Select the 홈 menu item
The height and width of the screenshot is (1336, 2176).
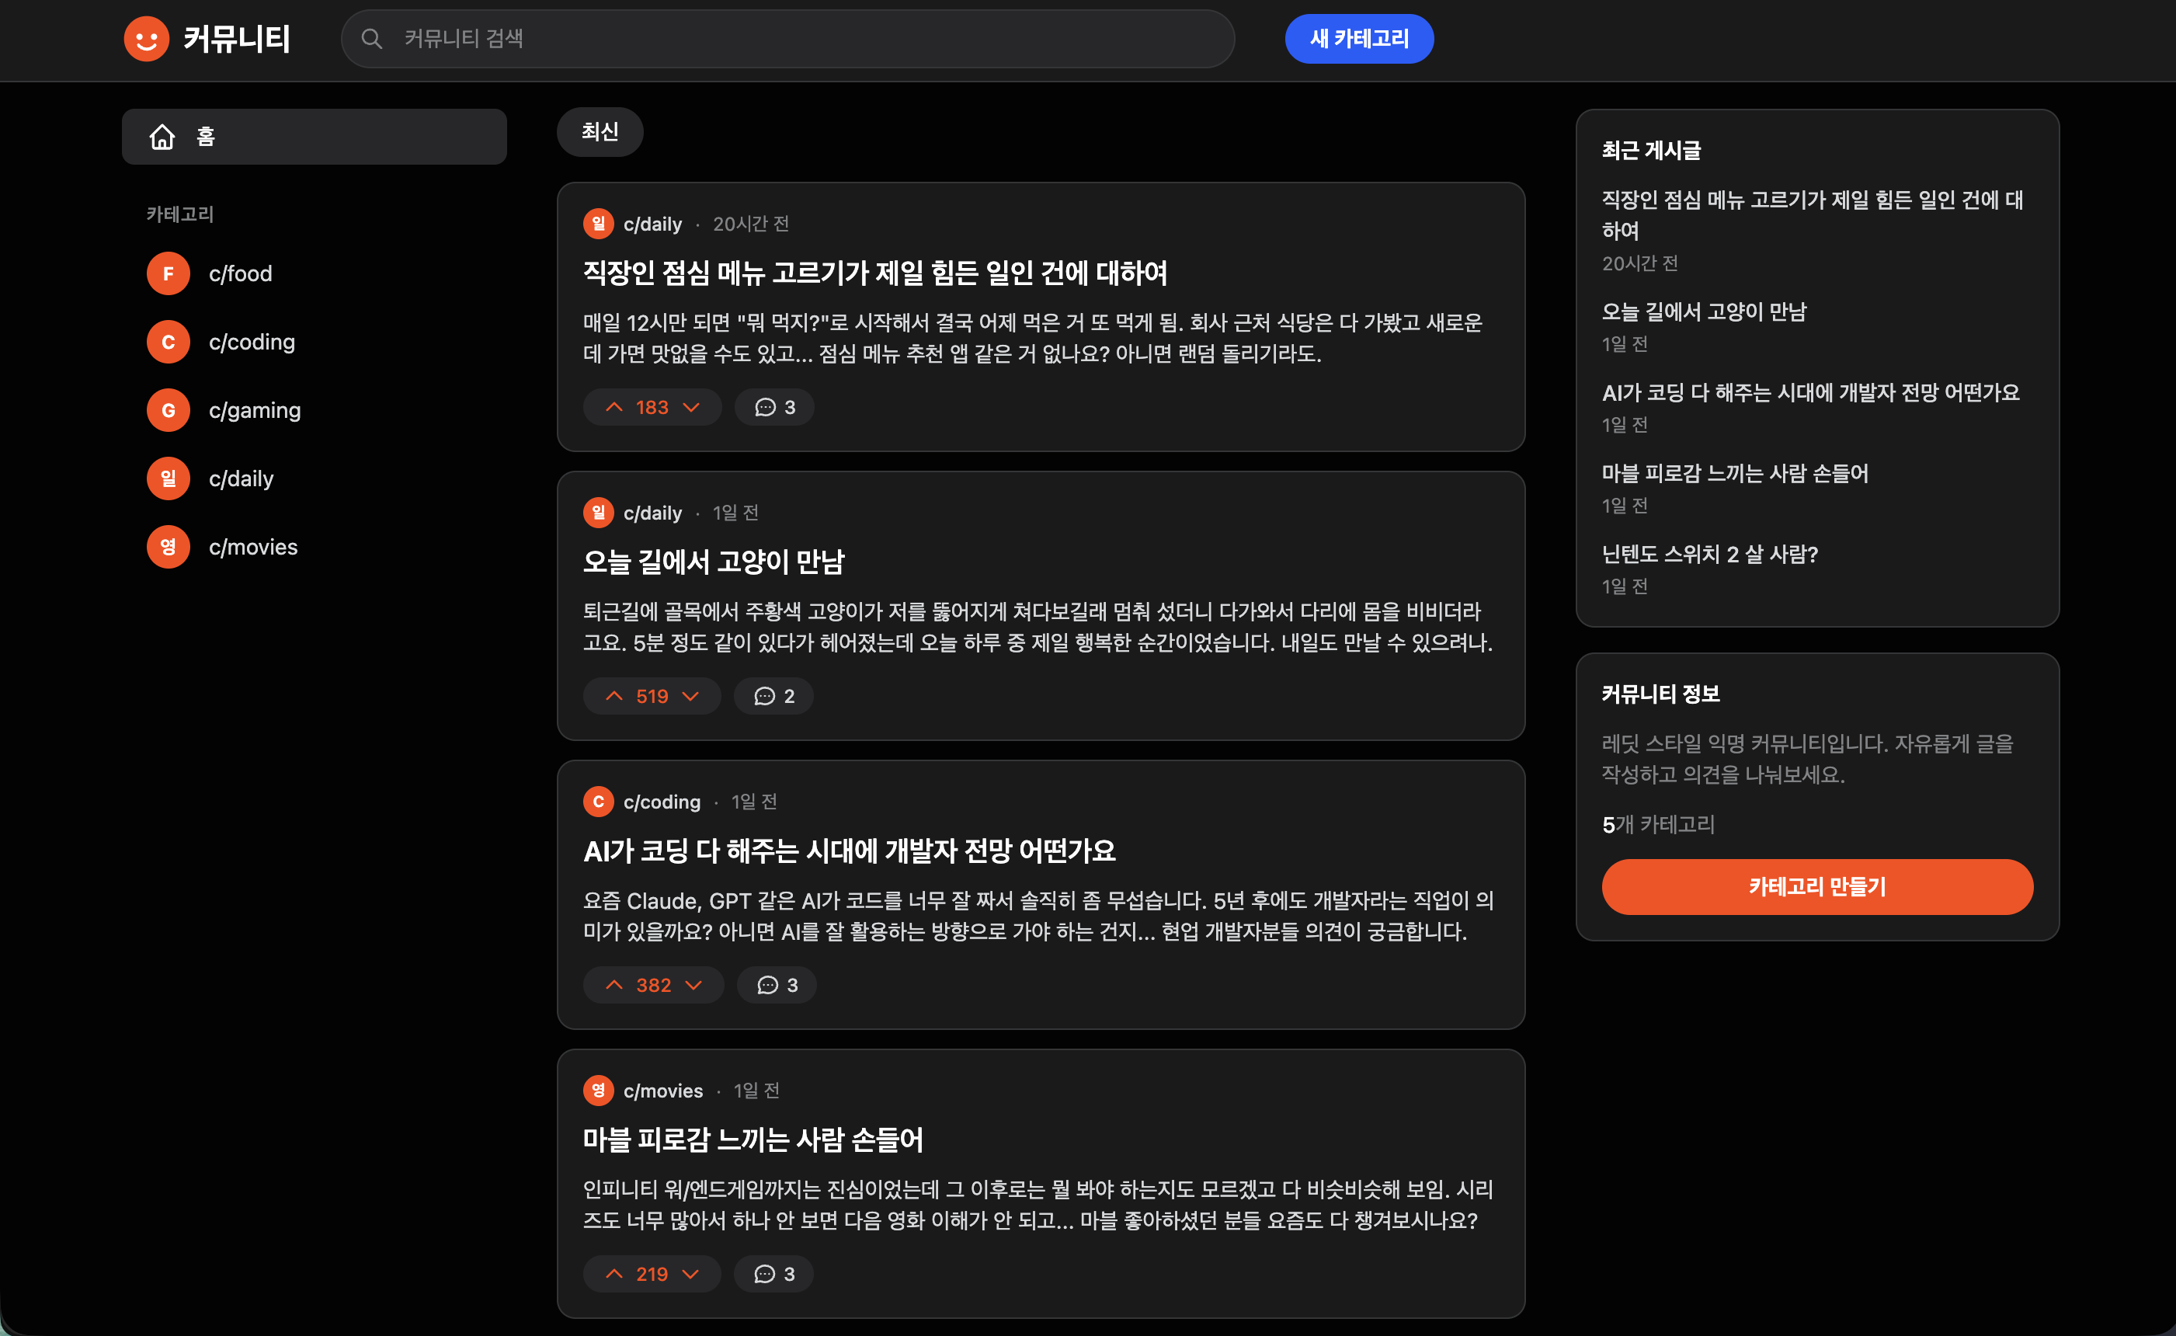coord(204,136)
